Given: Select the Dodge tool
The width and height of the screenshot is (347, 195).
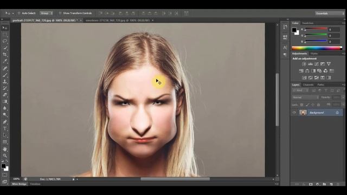Looking at the screenshot, I should click(5, 115).
